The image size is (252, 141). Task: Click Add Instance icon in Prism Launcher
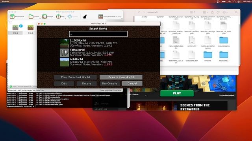(12, 16)
